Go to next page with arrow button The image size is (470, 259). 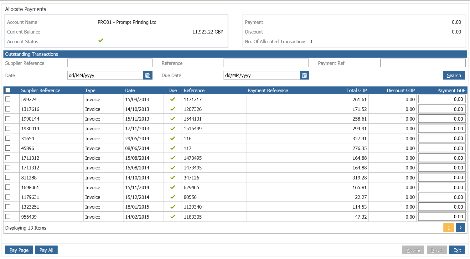(x=461, y=228)
